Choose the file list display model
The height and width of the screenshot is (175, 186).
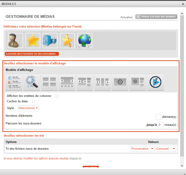coord(14,82)
